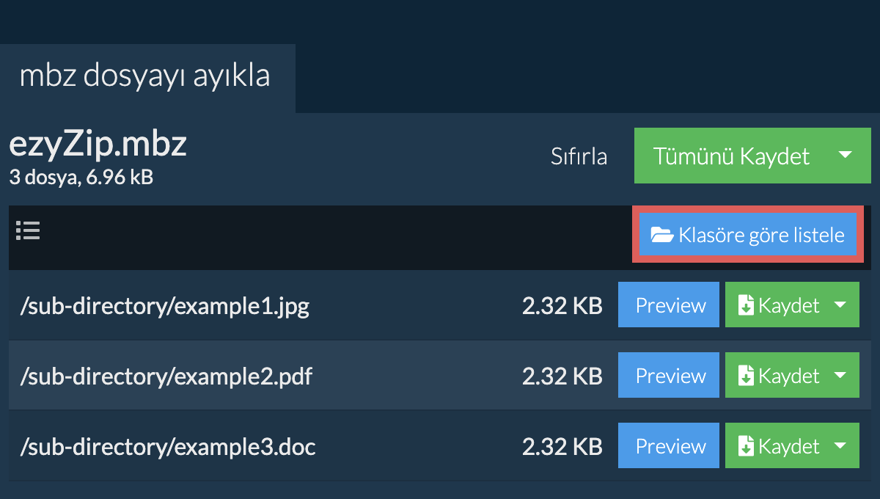Select /sub-directory/example1.jpg file name
880x499 pixels.
point(165,306)
